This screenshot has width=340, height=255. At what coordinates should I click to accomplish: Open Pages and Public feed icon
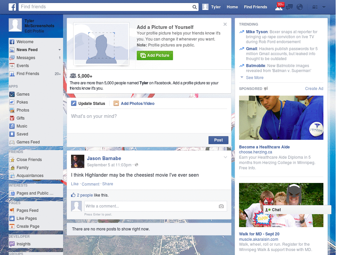[12, 193]
